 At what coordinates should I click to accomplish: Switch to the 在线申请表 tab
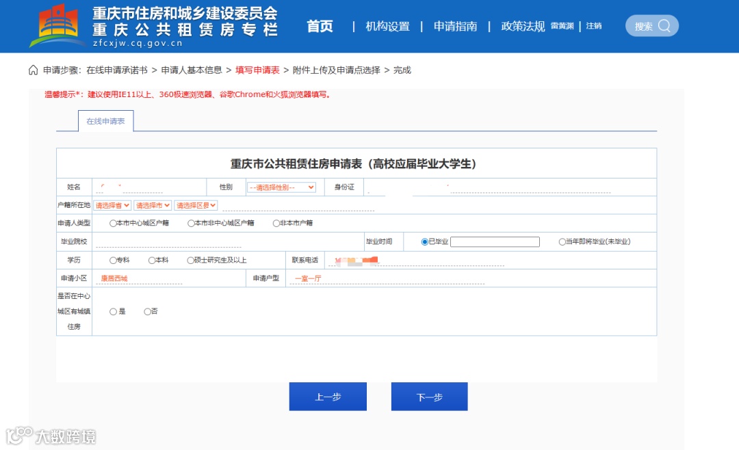105,121
